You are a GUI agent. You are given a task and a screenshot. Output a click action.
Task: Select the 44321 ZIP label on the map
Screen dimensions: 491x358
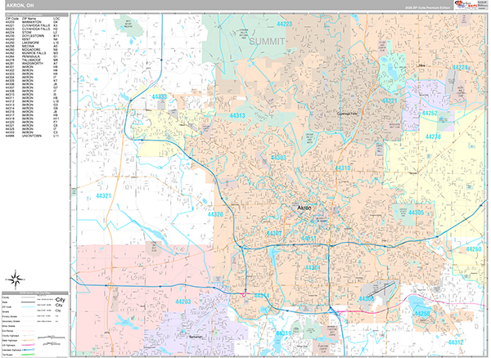pyautogui.click(x=103, y=196)
